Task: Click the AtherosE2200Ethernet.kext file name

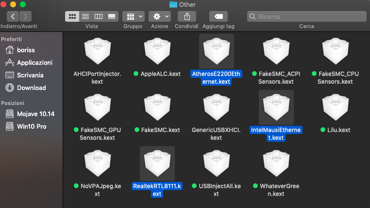Action: (216, 77)
